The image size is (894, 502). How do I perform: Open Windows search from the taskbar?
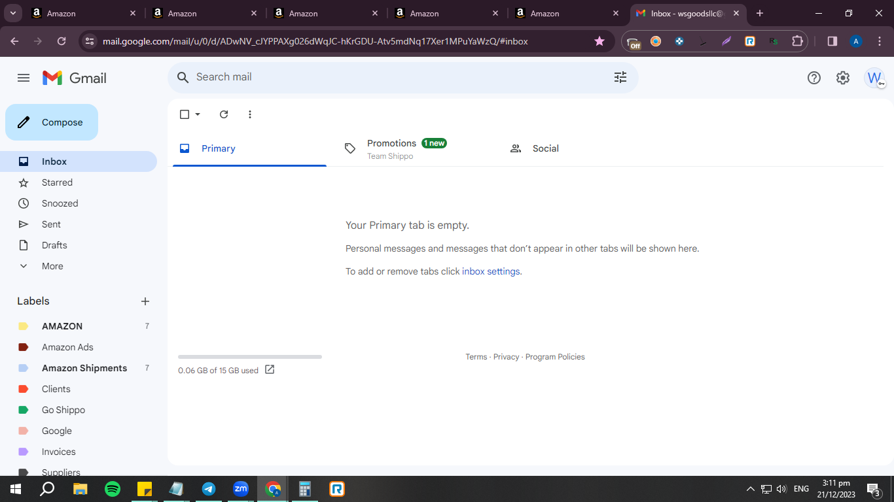[x=48, y=489]
